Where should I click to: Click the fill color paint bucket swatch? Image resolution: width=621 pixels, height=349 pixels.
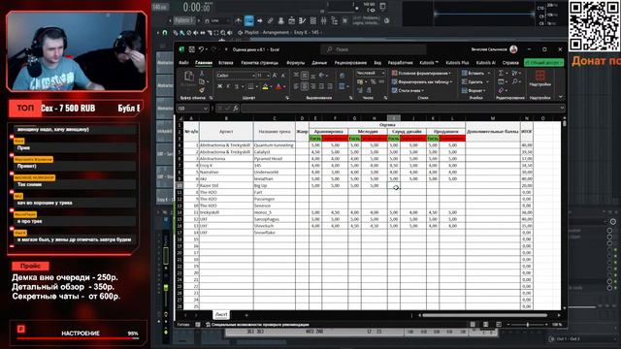(265, 86)
